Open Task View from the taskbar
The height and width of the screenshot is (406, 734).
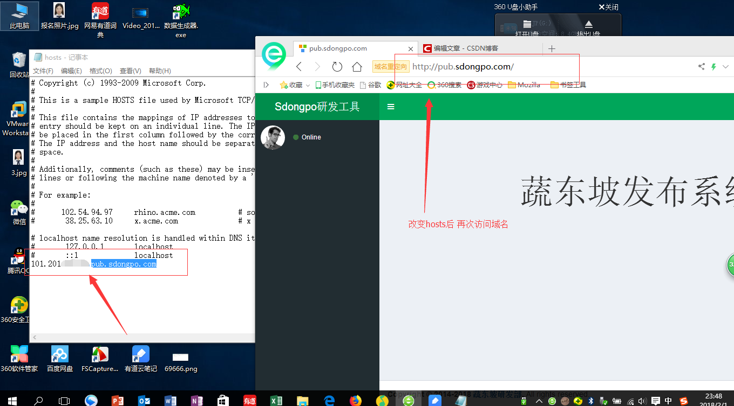tap(64, 400)
